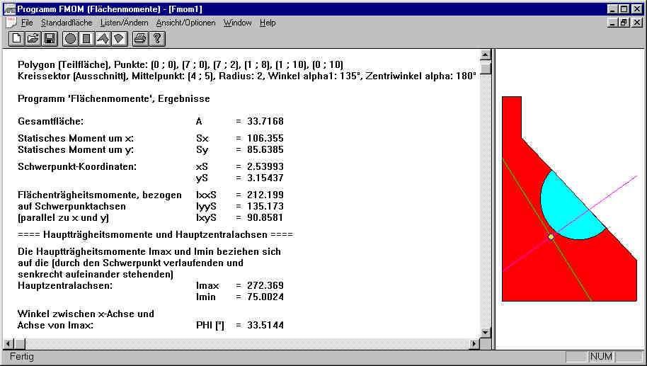Click the Help question mark icon

pos(157,38)
